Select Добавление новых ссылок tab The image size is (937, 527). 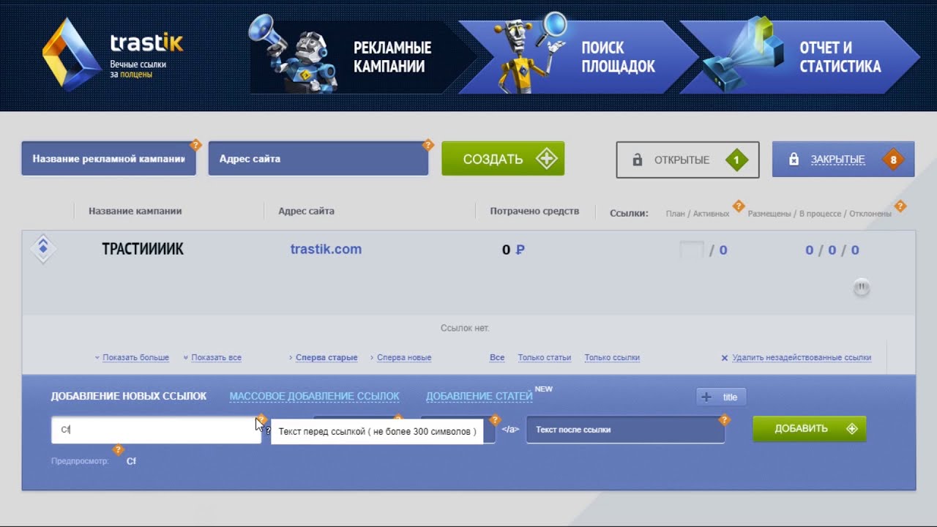click(x=129, y=396)
